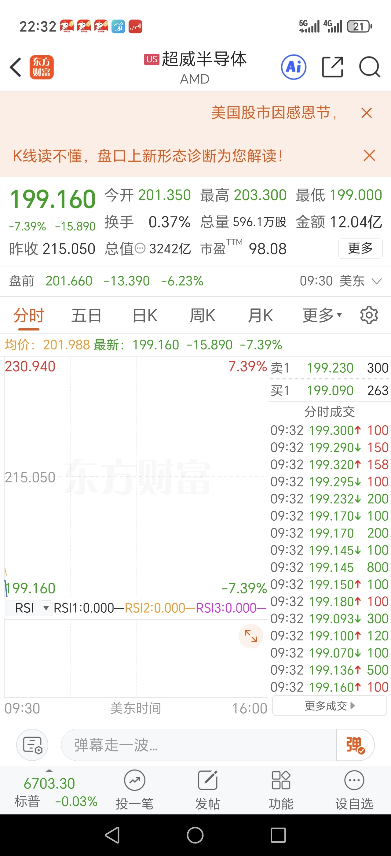This screenshot has width=391, height=856.
Task: Open the 东方财富 app logo
Action: click(x=42, y=67)
